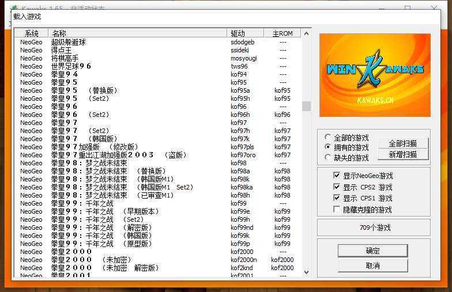This screenshot has width=452, height=292.
Task: Sort list by 主ROM column header
Action: click(x=282, y=33)
